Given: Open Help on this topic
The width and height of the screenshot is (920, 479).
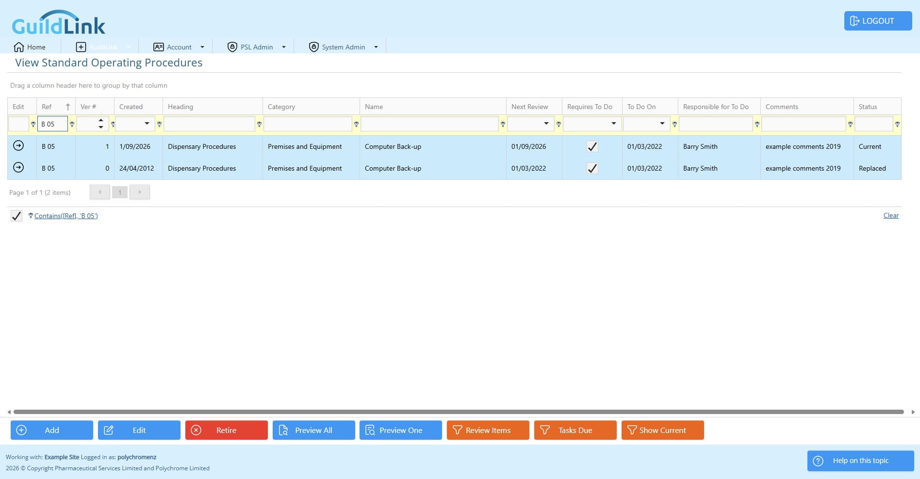Looking at the screenshot, I should pos(861,461).
